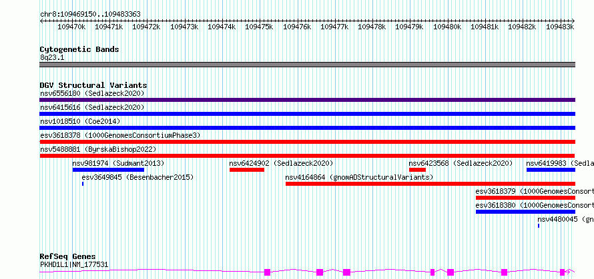
Task: Click the nsv6423568 red variant bar
Action: coord(417,170)
